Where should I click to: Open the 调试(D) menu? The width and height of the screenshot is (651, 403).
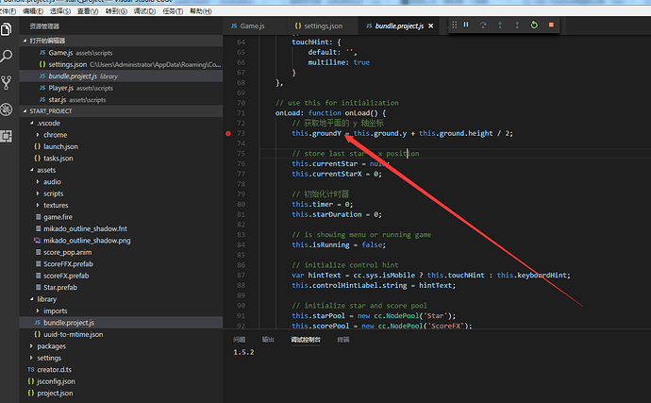click(144, 11)
